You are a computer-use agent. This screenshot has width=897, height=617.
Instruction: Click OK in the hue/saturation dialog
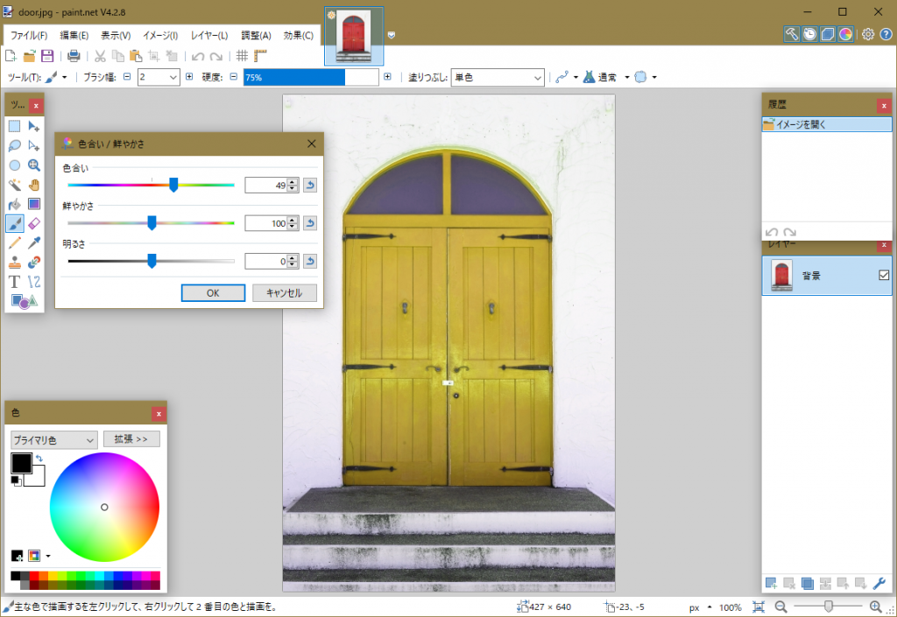pyautogui.click(x=213, y=293)
